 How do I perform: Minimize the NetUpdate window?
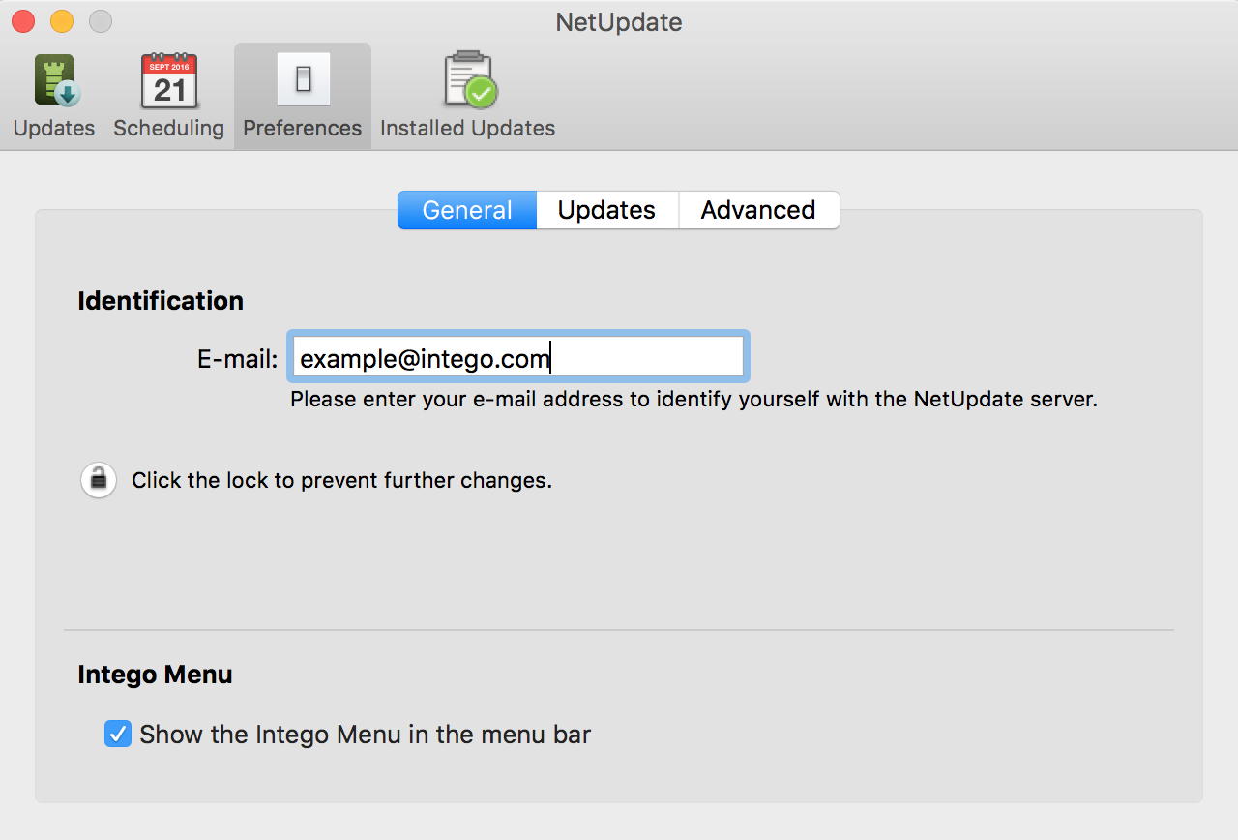point(62,21)
